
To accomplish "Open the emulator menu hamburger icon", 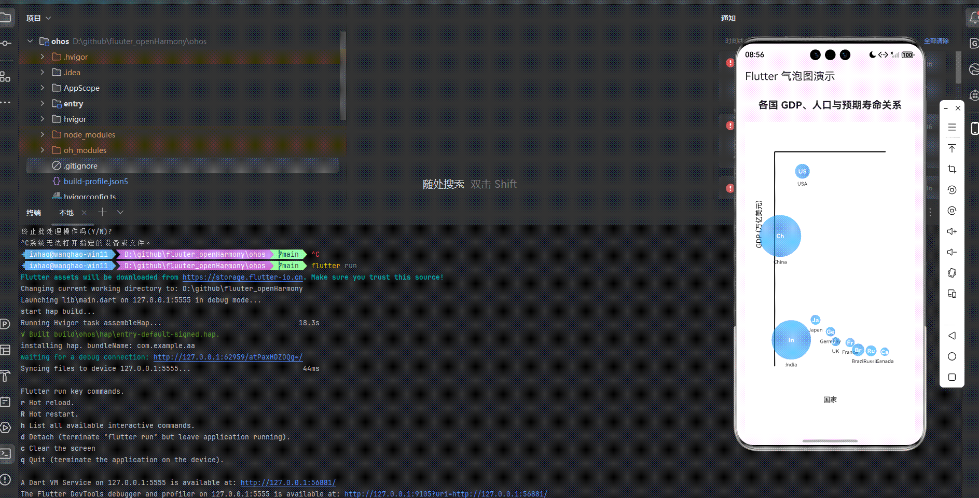I will (952, 127).
